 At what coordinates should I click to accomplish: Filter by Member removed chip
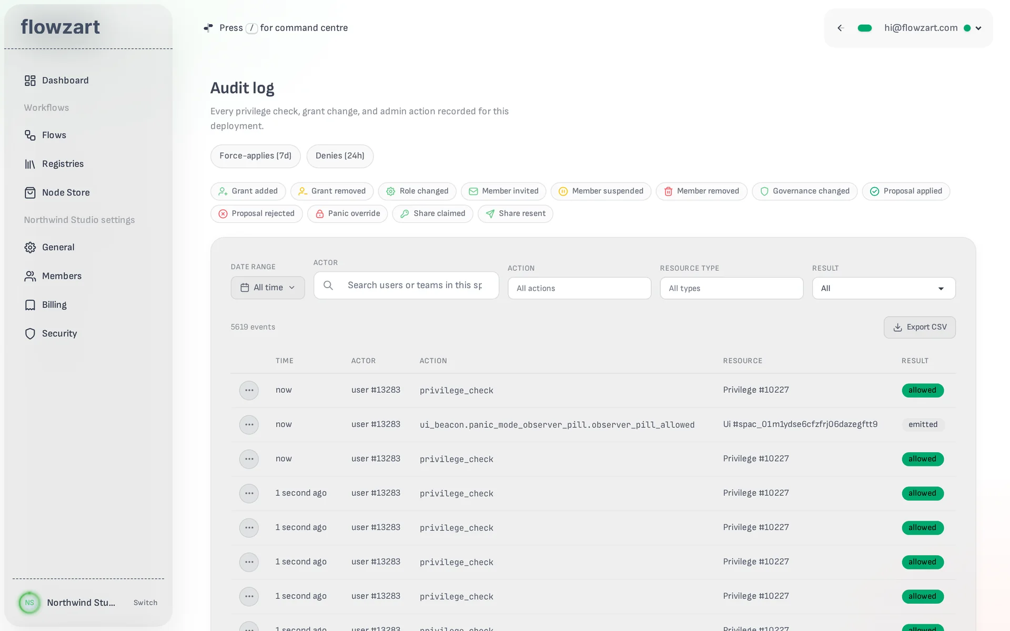point(701,191)
